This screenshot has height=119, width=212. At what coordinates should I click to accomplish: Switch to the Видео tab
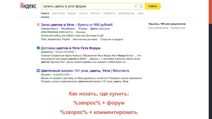pos(72,13)
